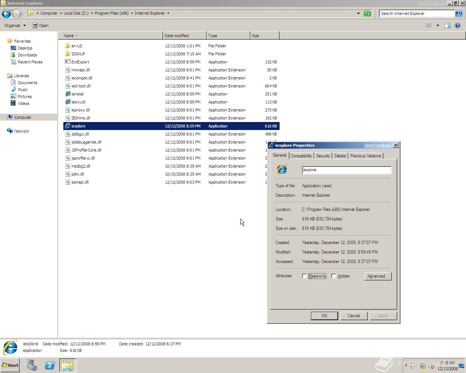Click the Forward navigation arrow

(x=16, y=13)
